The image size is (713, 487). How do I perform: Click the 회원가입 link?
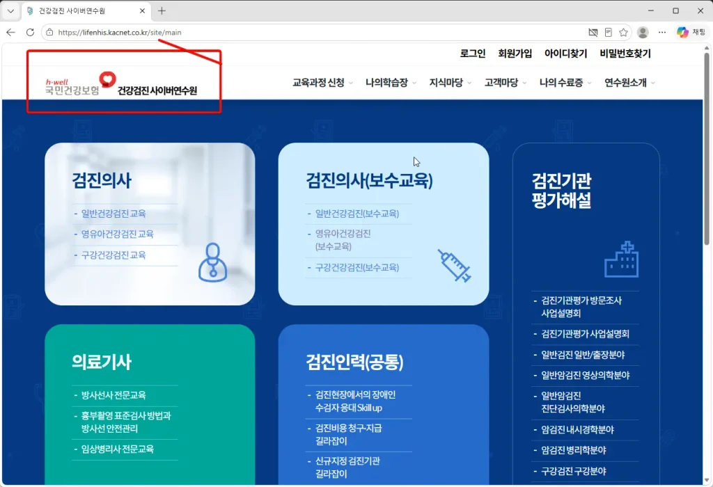point(515,54)
